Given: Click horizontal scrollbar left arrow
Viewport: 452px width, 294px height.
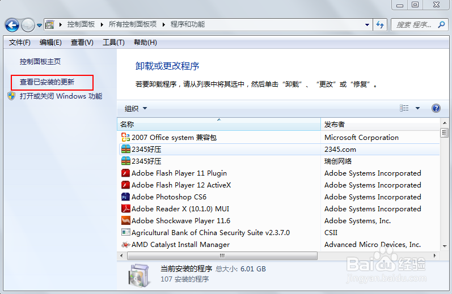Looking at the screenshot, I should tap(121, 255).
